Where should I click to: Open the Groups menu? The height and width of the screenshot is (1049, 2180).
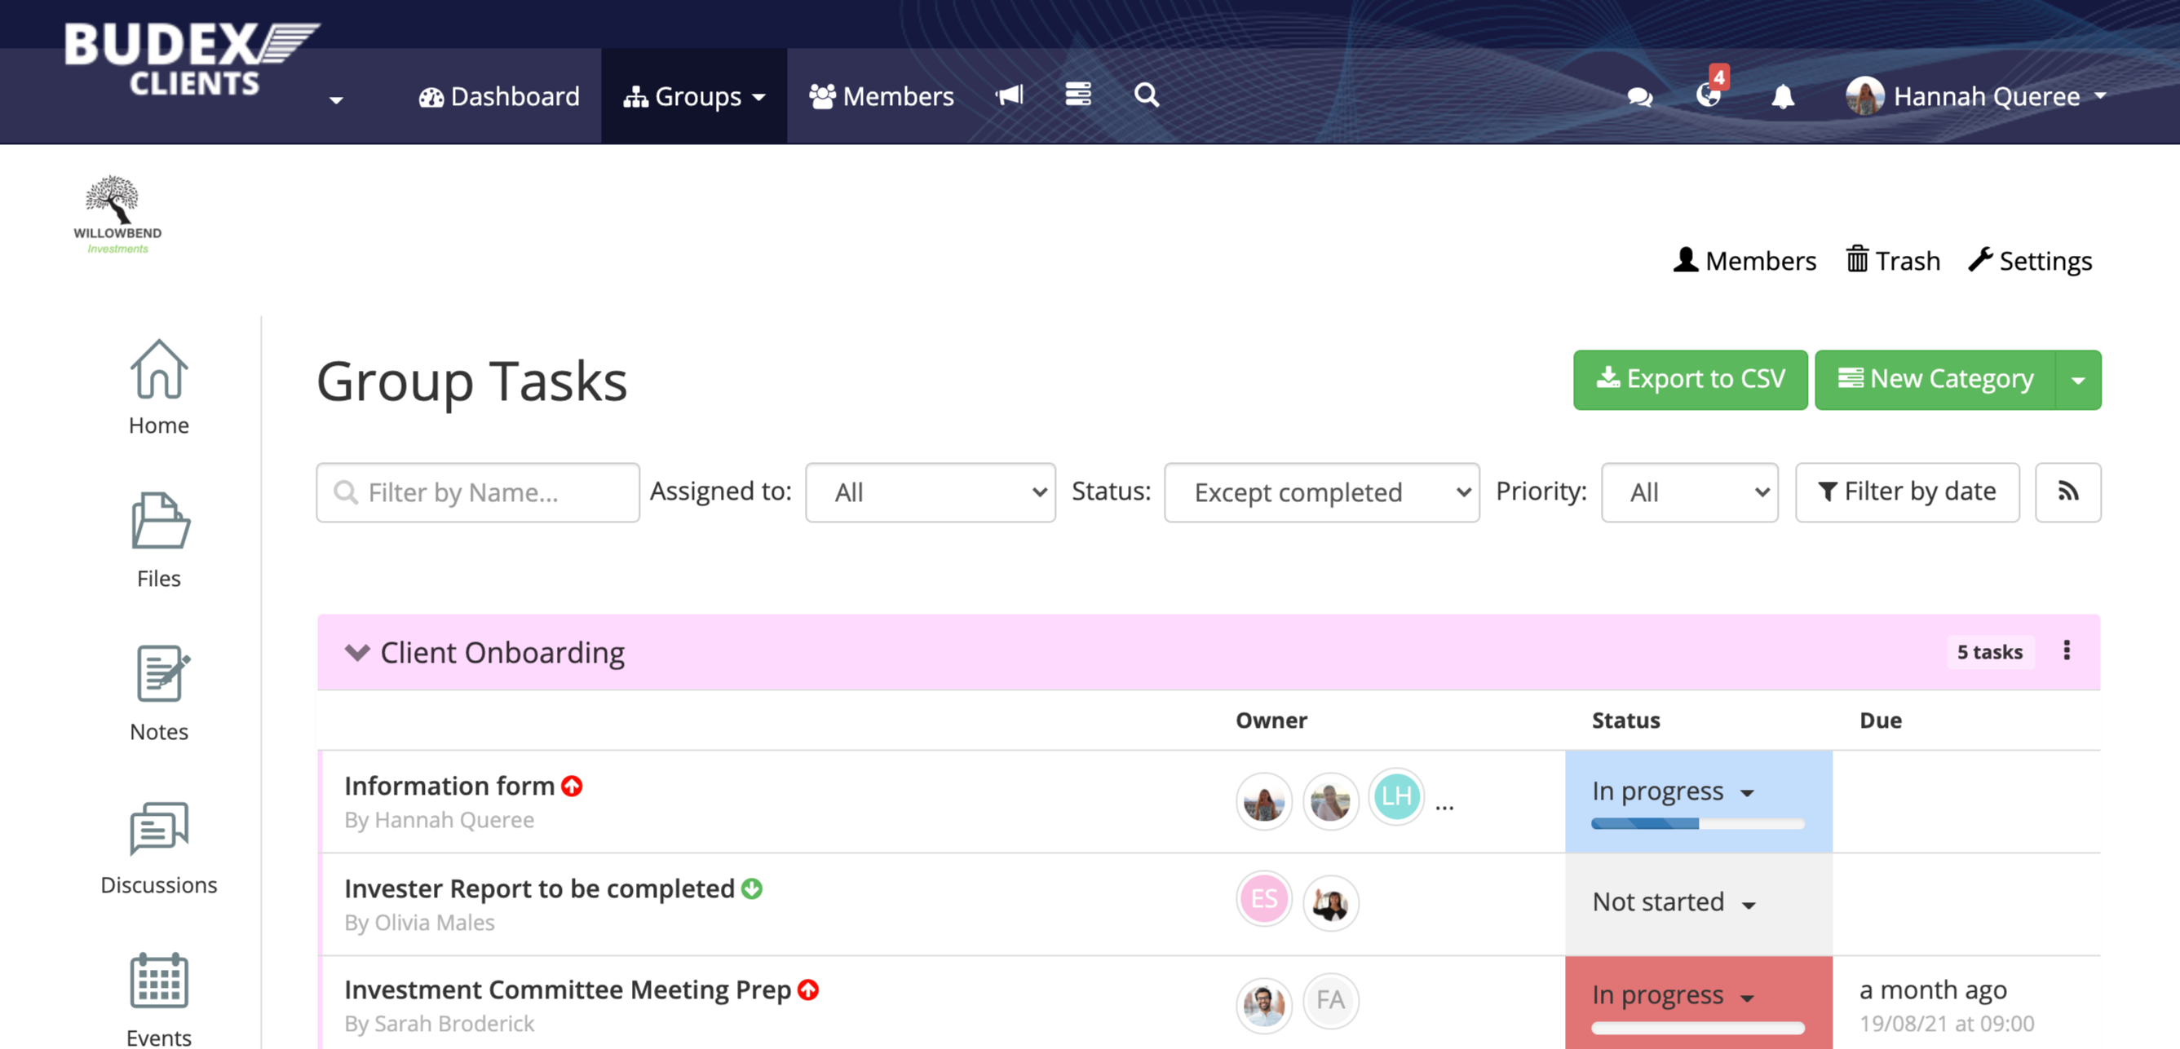tap(694, 96)
